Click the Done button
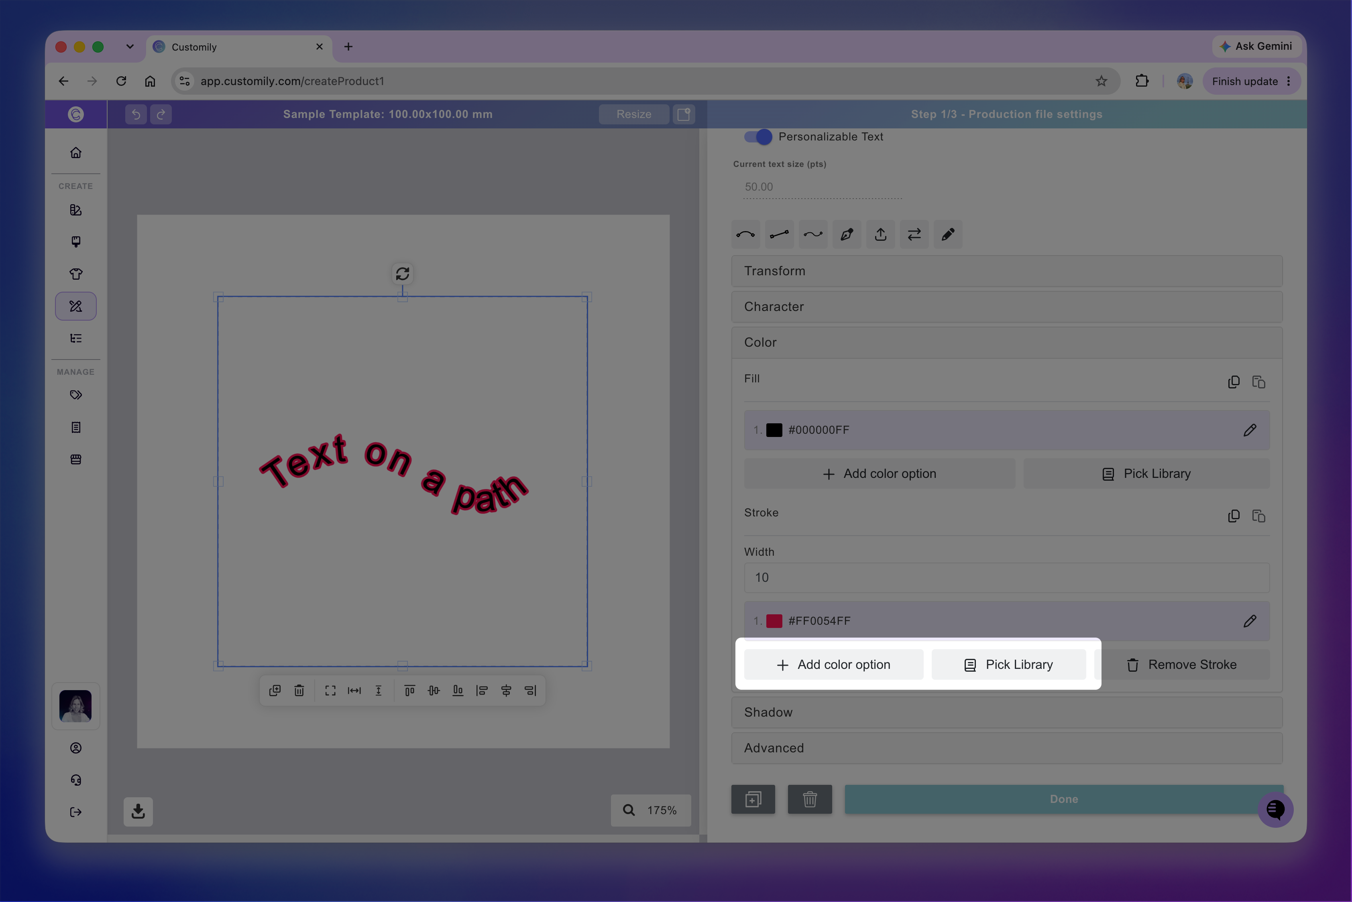 pos(1064,799)
